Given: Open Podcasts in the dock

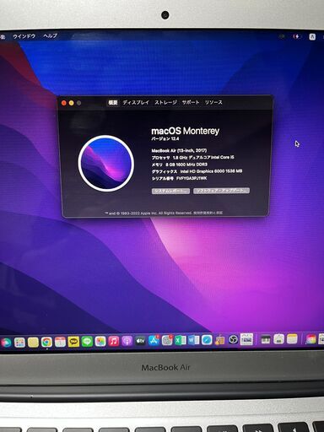Looking at the screenshot, I should tap(127, 341).
